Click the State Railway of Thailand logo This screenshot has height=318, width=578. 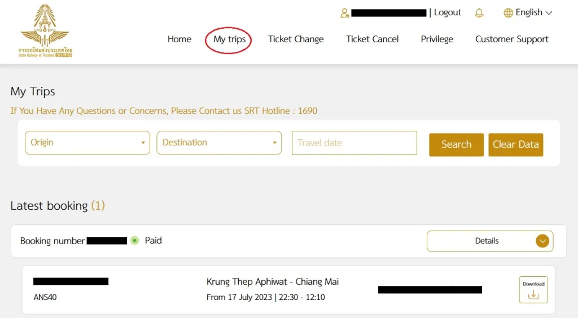(45, 30)
